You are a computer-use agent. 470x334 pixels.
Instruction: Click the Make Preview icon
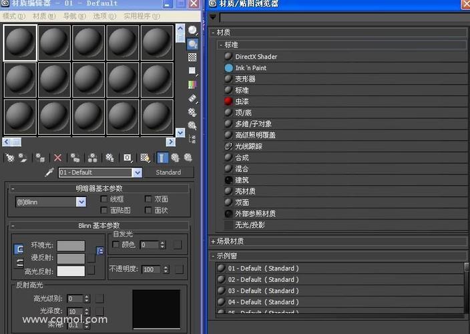192,98
